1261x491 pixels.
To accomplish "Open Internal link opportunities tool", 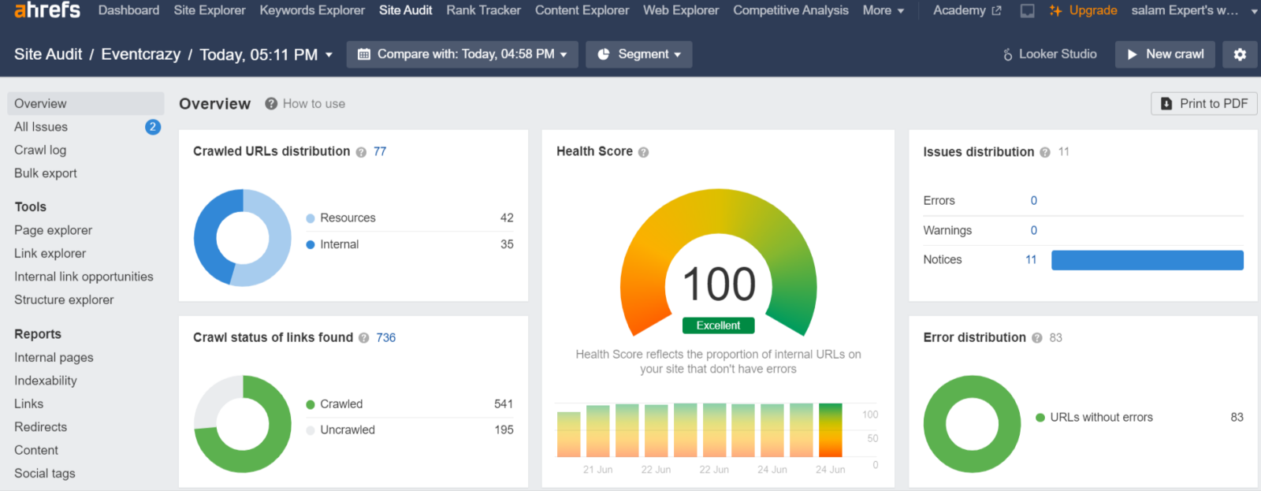I will (84, 277).
